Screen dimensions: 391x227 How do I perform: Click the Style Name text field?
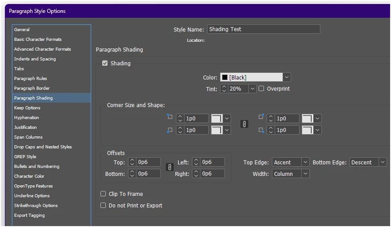click(x=263, y=29)
